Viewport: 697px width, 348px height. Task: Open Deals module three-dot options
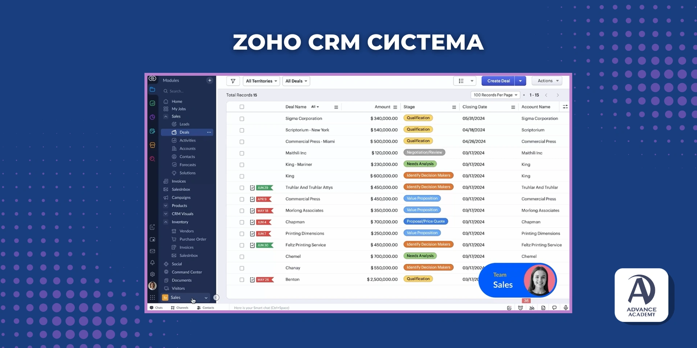pyautogui.click(x=209, y=132)
